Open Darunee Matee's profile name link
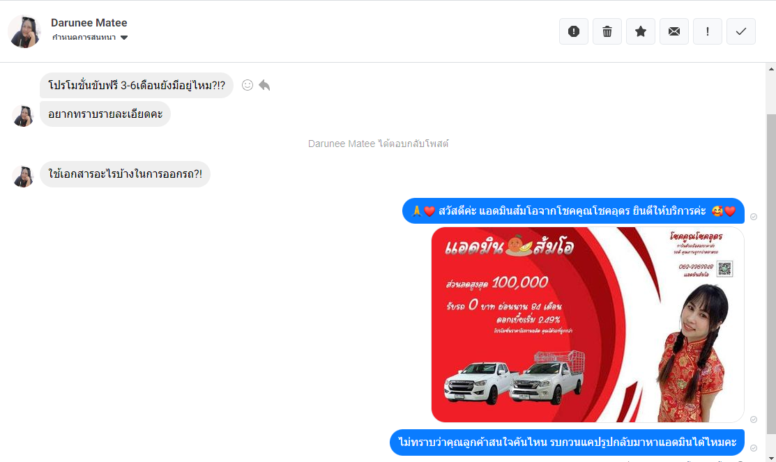This screenshot has height=462, width=776. coord(89,23)
